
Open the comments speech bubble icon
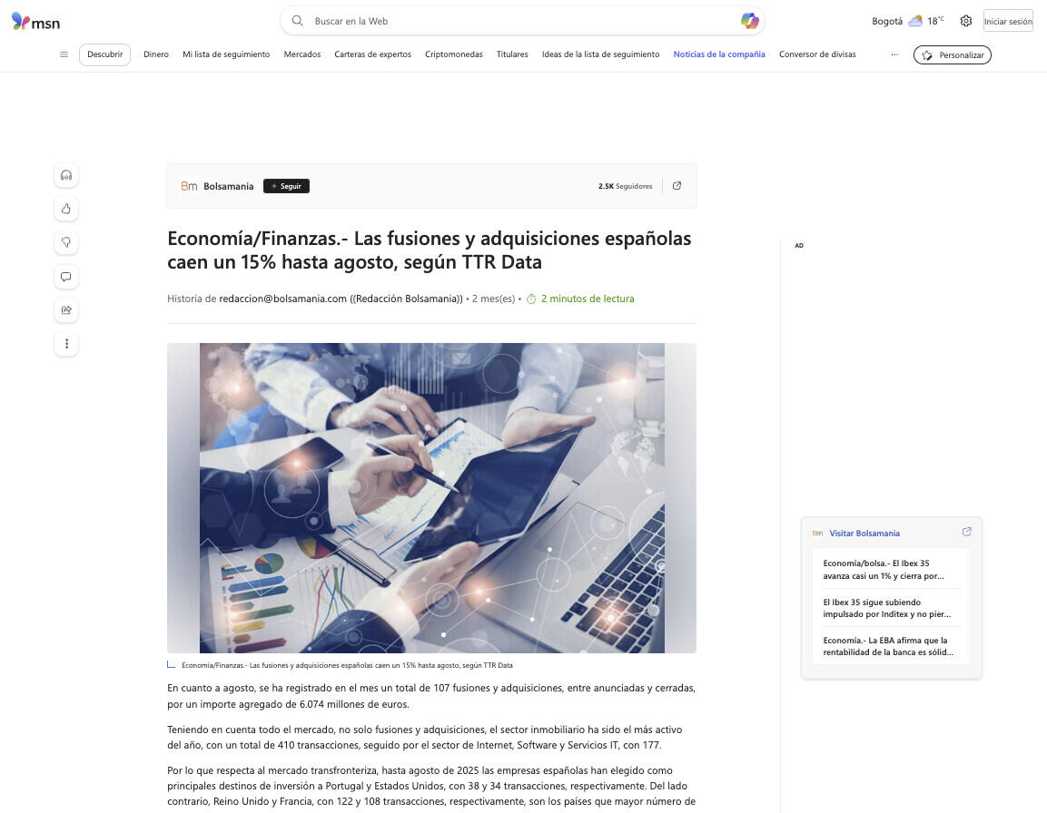click(66, 277)
